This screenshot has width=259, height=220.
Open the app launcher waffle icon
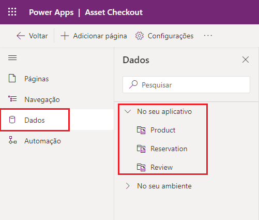click(12, 12)
